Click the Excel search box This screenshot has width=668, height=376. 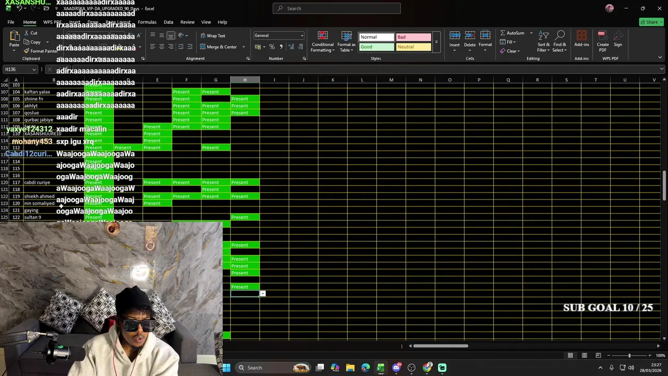pyautogui.click(x=337, y=8)
